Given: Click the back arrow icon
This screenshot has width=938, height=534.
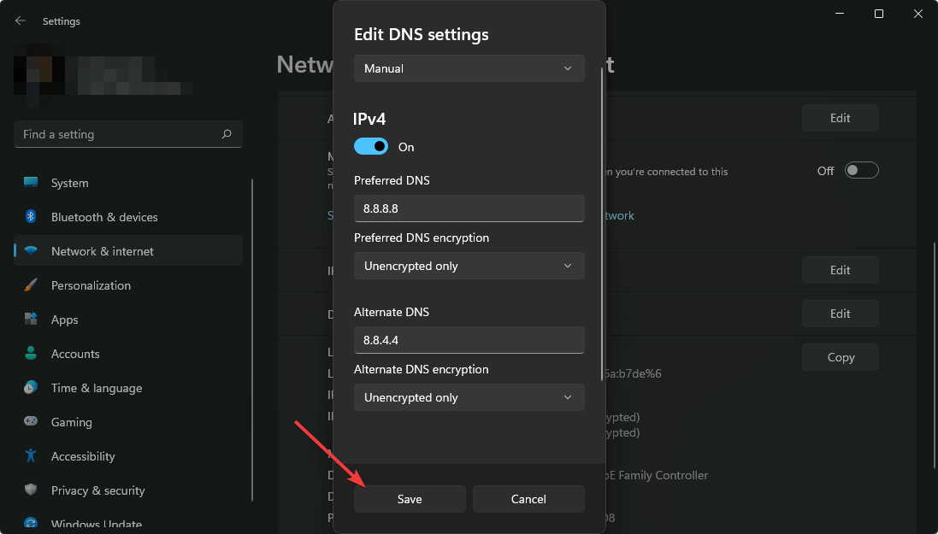Looking at the screenshot, I should (19, 21).
